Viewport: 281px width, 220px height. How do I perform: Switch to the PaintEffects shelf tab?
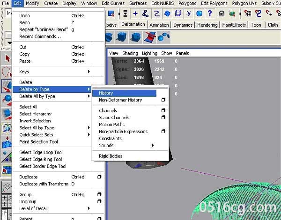[234, 25]
